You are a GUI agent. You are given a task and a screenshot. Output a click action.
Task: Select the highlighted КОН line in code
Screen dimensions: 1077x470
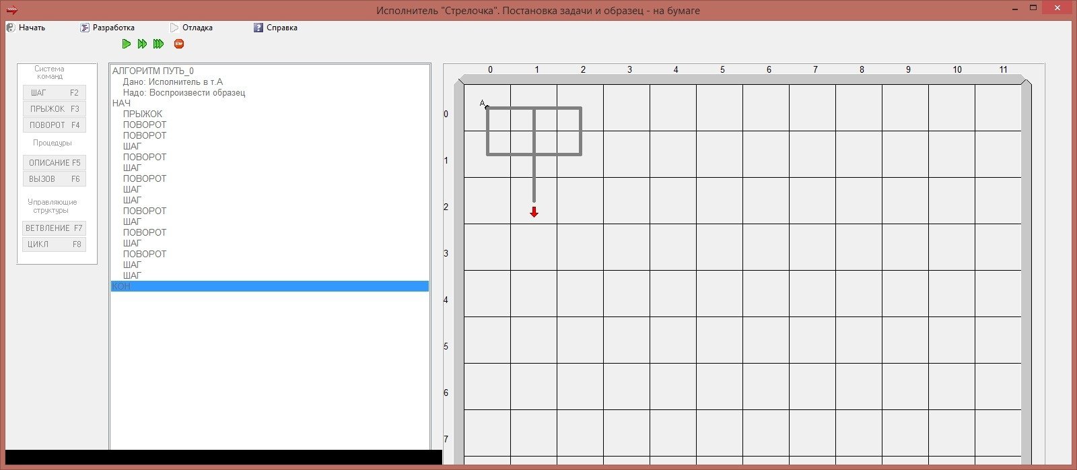(122, 286)
